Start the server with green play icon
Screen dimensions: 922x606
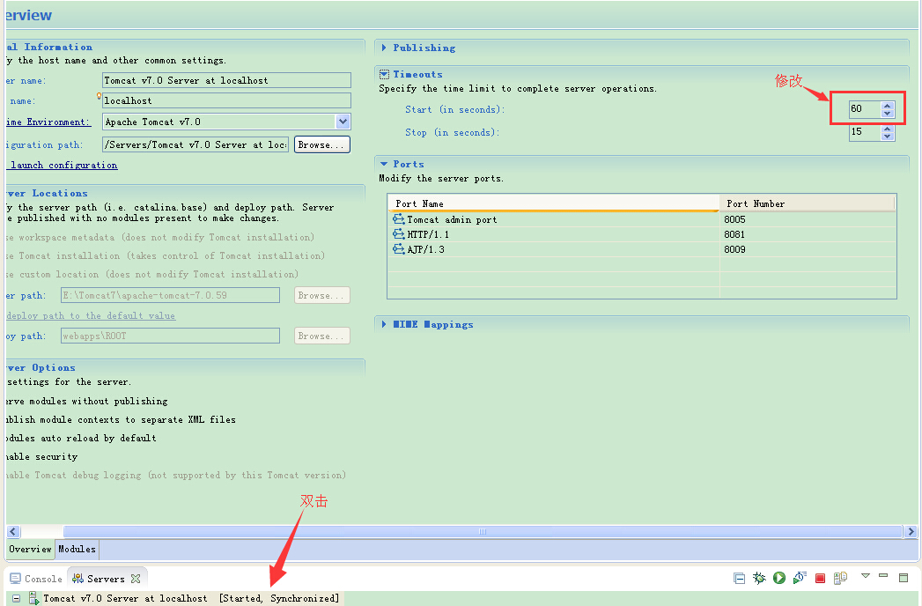(x=779, y=579)
